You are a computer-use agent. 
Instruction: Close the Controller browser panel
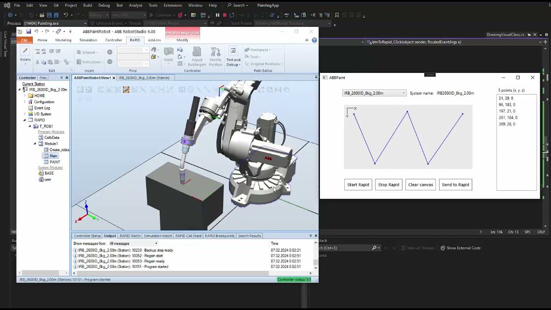coord(67,77)
